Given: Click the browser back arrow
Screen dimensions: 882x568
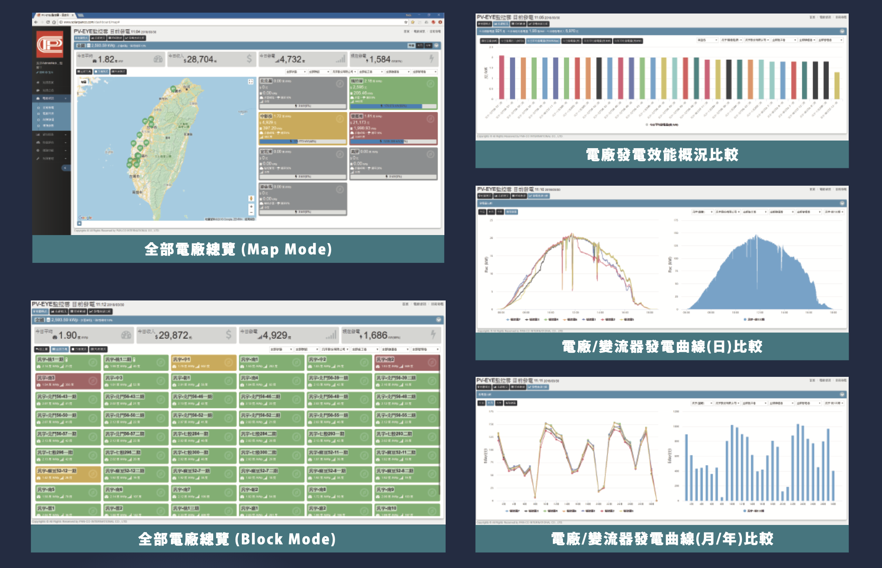Looking at the screenshot, I should click(x=36, y=22).
